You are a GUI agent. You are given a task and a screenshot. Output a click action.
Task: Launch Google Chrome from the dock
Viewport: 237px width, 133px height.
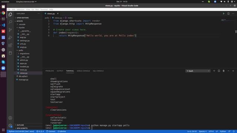click(x=3, y=13)
